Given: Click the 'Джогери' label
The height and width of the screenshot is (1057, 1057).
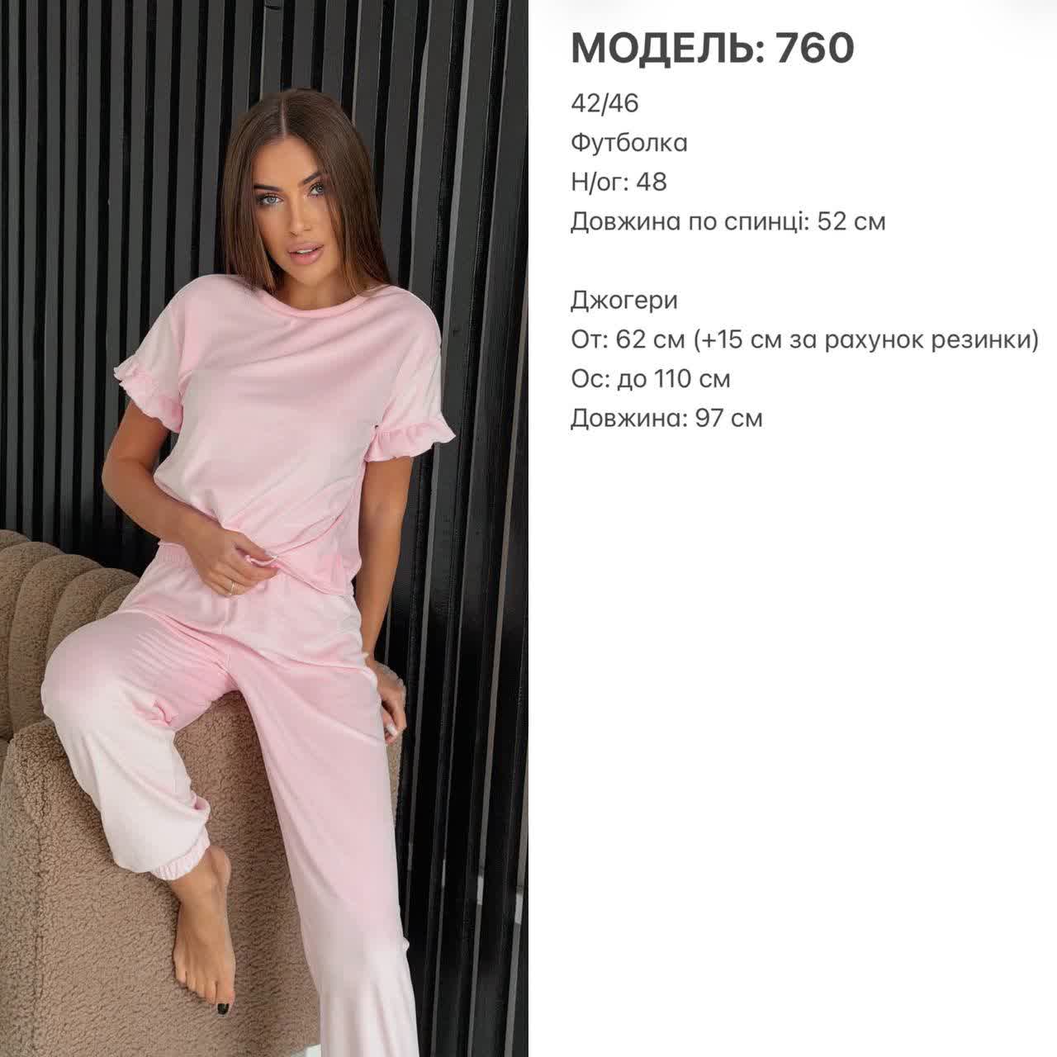Looking at the screenshot, I should (x=624, y=301).
